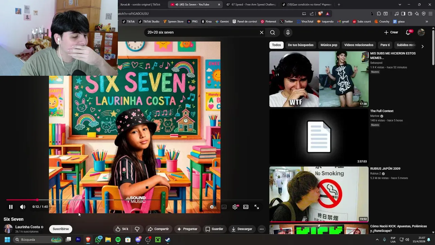Viewport: 435px width, 245px height.
Task: Expand the system tray hidden icons chevron
Action: pyautogui.click(x=377, y=240)
